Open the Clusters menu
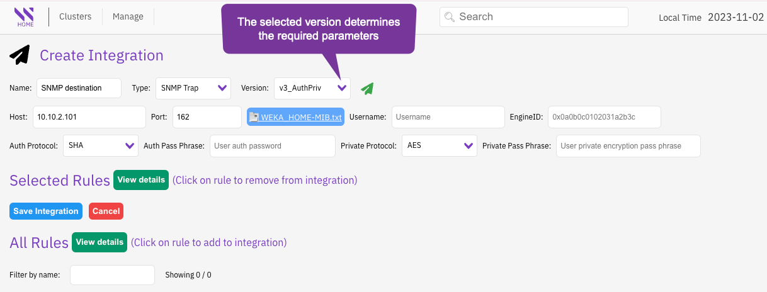The width and height of the screenshot is (767, 292). (75, 17)
